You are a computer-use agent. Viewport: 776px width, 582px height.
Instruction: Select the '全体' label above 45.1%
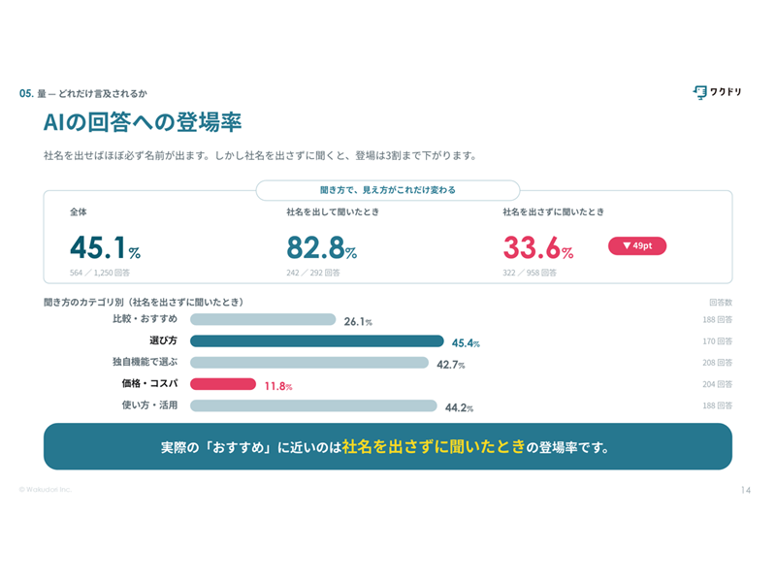point(79,211)
